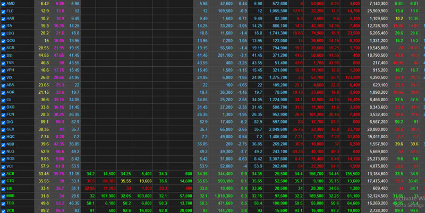Screen dimensions: 425x213
Task: Toggle checkbox for the ACB row
Action: (x=3, y=174)
